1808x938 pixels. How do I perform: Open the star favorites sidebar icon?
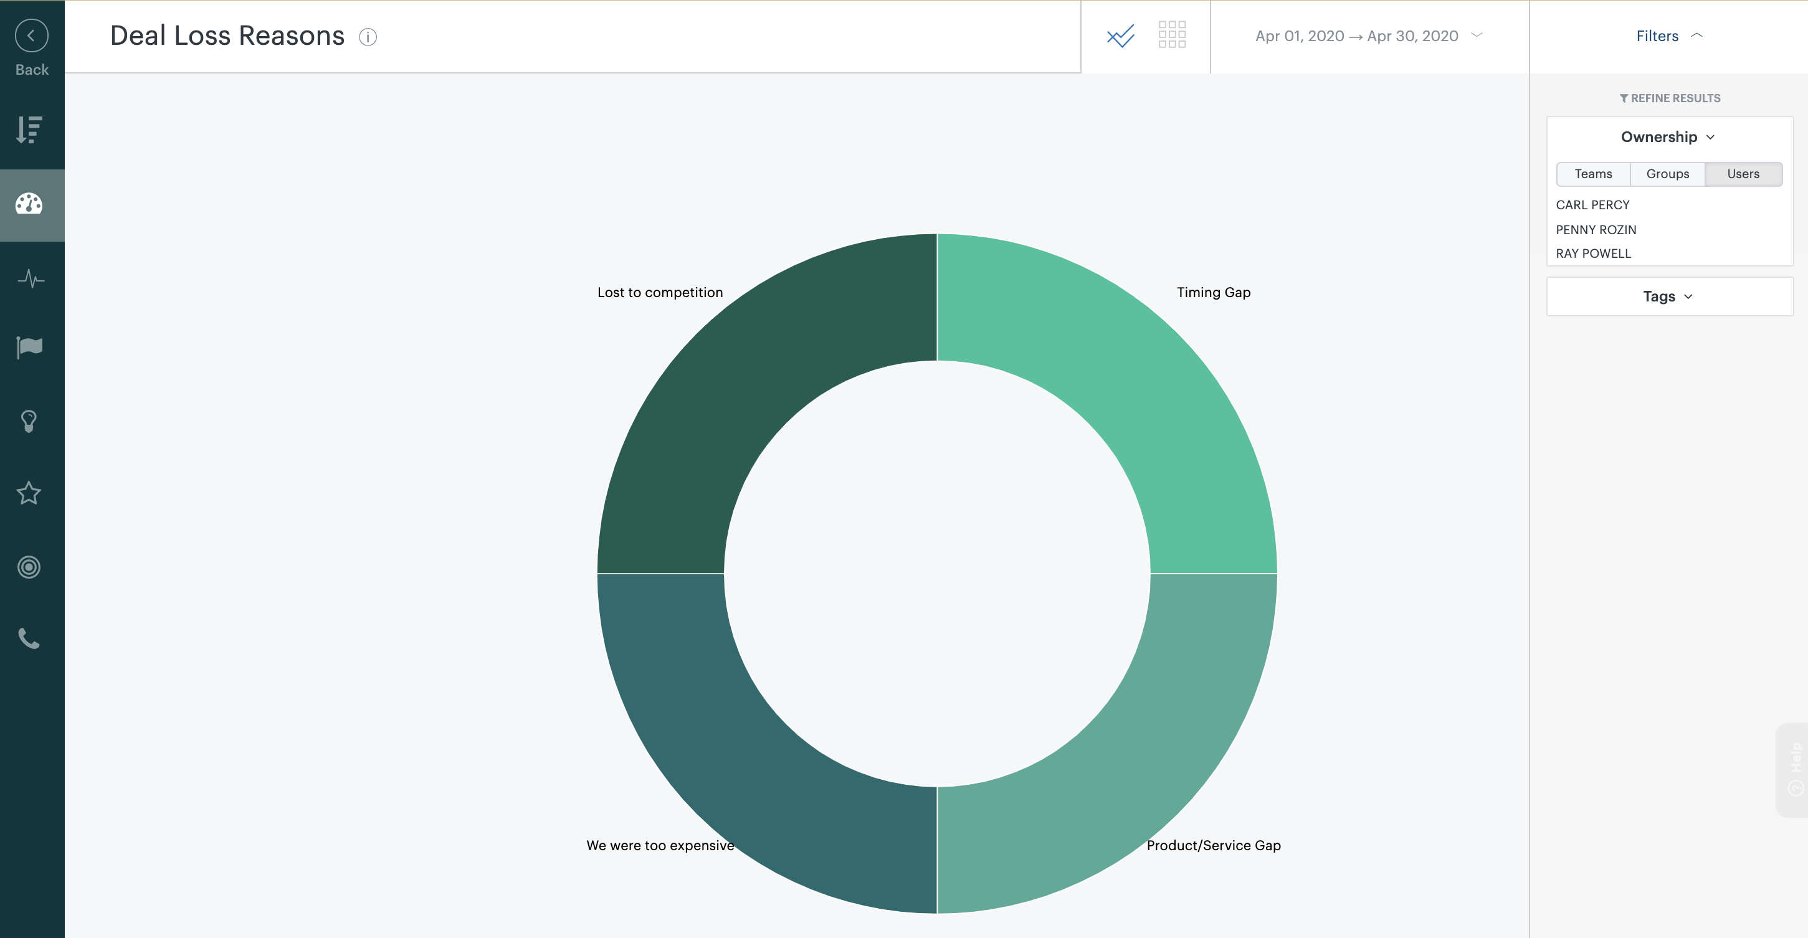29,493
